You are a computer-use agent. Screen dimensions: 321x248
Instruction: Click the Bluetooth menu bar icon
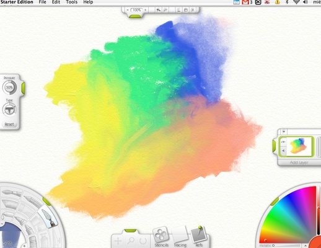(287, 2)
